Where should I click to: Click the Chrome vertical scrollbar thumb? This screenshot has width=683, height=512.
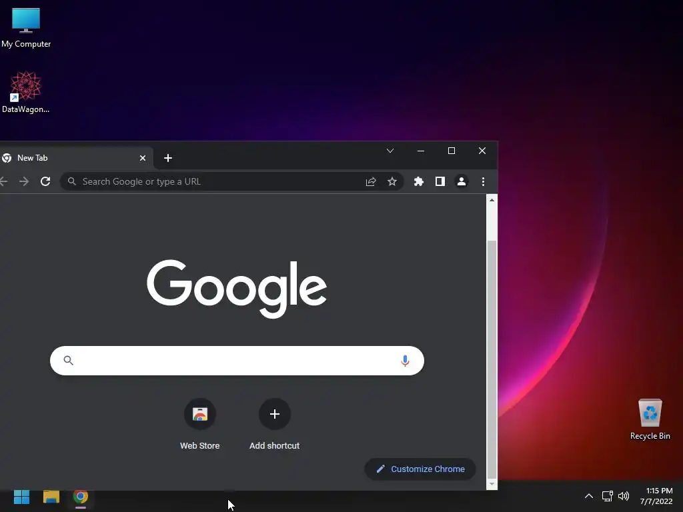(x=492, y=359)
